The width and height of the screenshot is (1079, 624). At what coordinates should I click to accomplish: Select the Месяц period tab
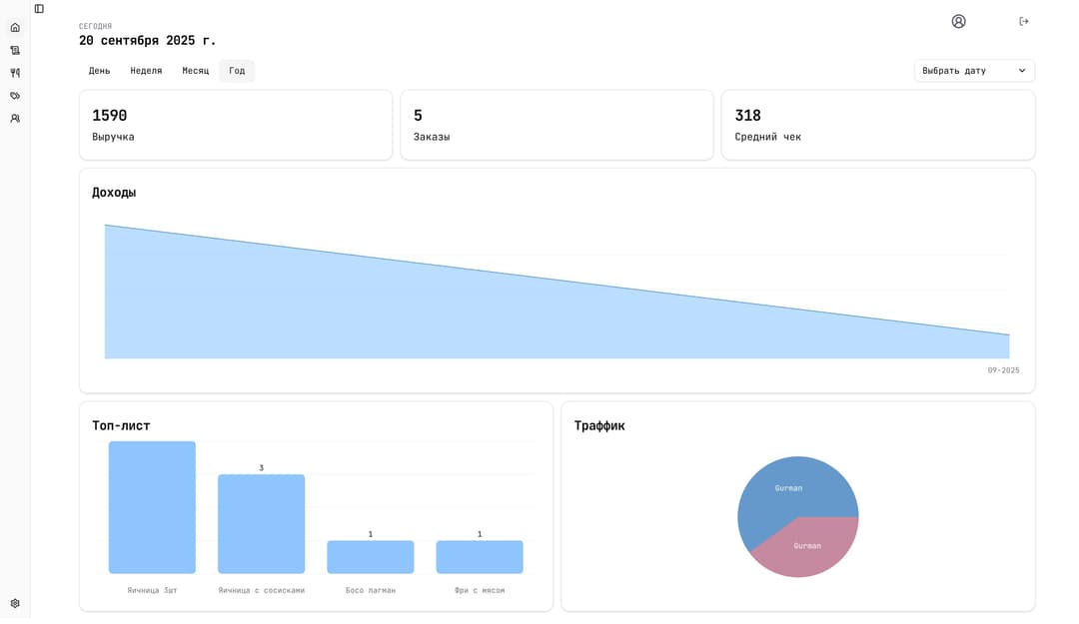coord(195,71)
